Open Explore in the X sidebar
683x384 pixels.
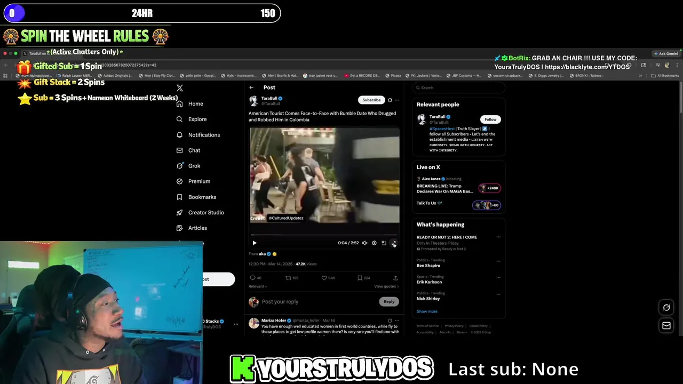(x=192, y=119)
